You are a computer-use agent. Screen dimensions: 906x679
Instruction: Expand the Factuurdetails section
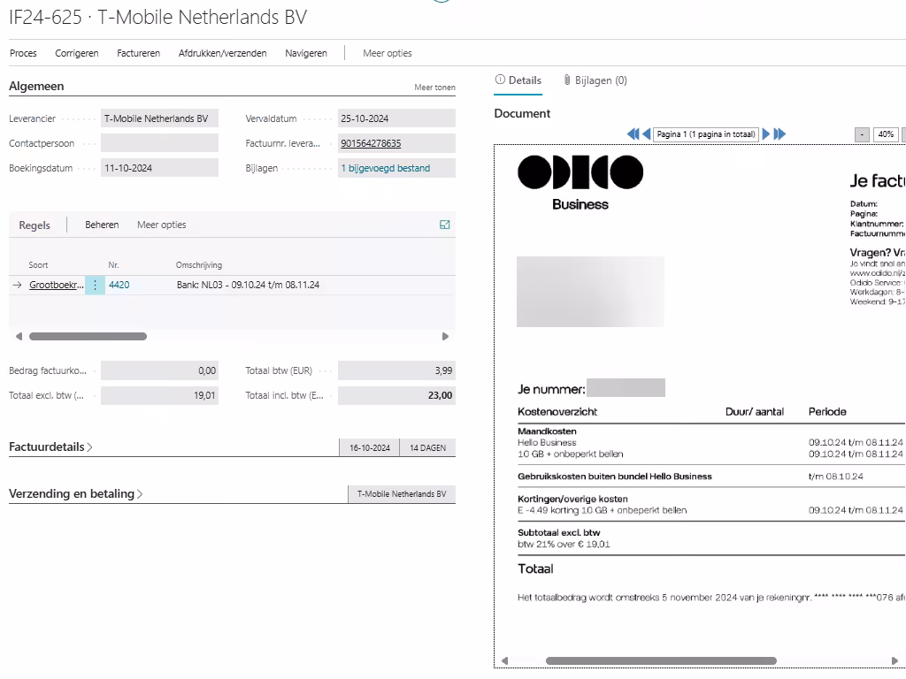pos(50,447)
